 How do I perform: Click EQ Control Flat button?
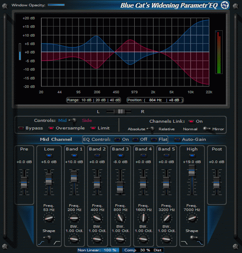[154, 140]
